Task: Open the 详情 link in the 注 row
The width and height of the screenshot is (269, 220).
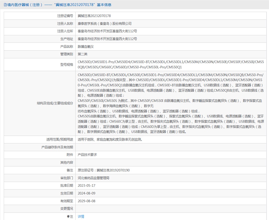Action: [x=81, y=216]
